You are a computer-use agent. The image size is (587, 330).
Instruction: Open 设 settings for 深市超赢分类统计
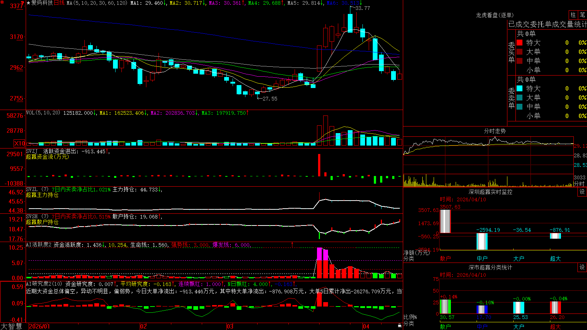[x=582, y=267]
